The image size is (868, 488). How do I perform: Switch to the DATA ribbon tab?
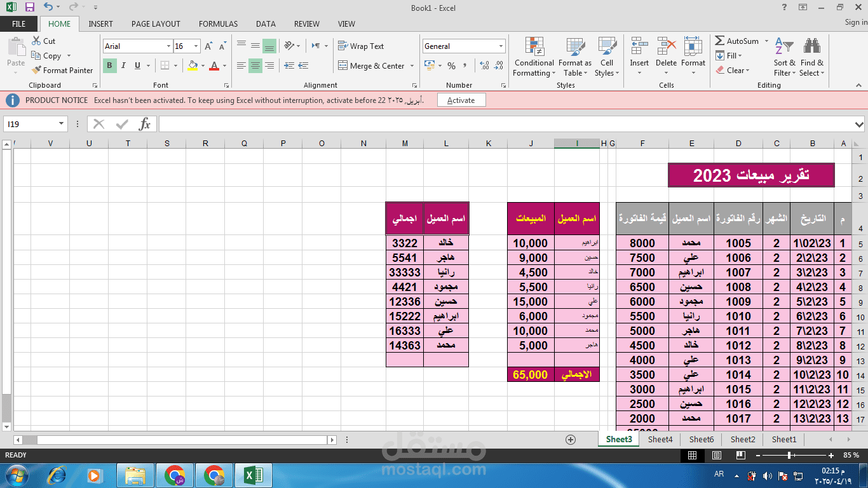(x=266, y=24)
